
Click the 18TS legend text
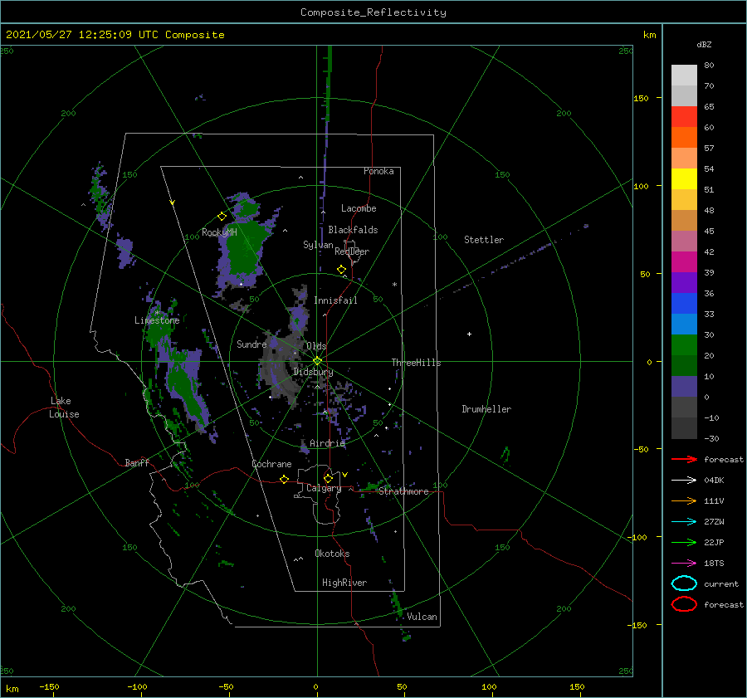click(x=714, y=564)
